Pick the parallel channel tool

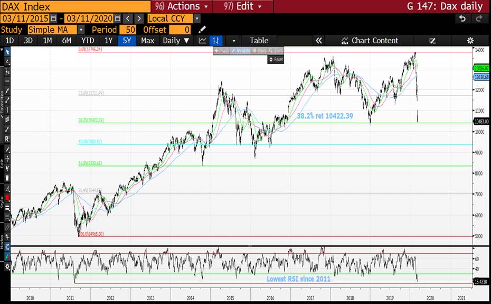pyautogui.click(x=7, y=119)
